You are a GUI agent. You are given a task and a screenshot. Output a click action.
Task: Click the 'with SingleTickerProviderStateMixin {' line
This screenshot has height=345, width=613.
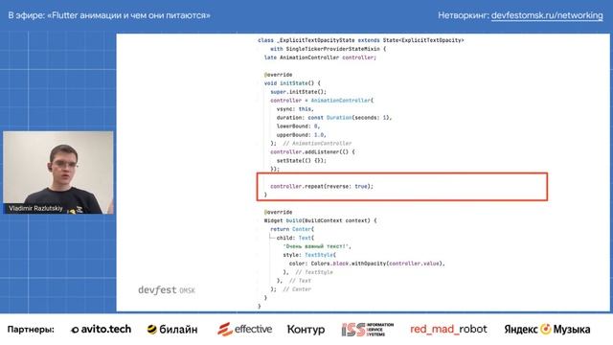coord(328,49)
